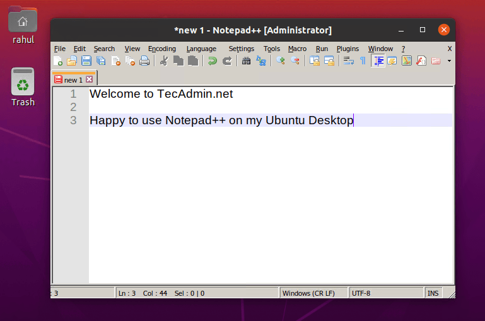This screenshot has width=485, height=321.
Task: Open the Macro menu
Action: (x=297, y=49)
